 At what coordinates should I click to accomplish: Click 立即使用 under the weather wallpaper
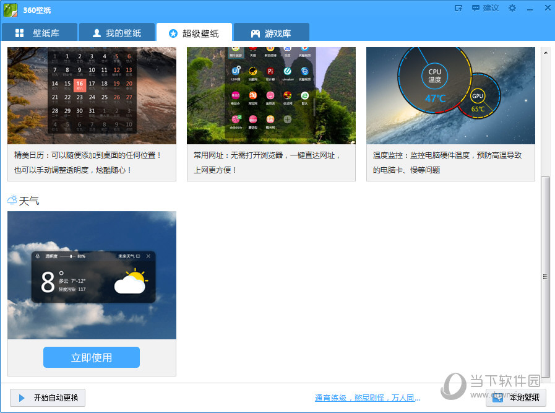[x=91, y=357]
